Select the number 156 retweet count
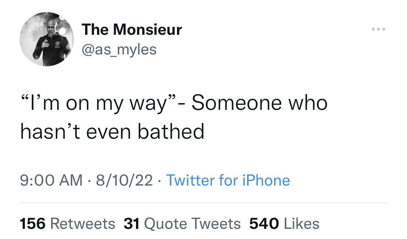This screenshot has width=407, height=239. (33, 224)
